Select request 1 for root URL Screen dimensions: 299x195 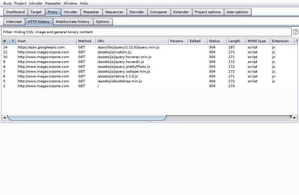point(43,86)
